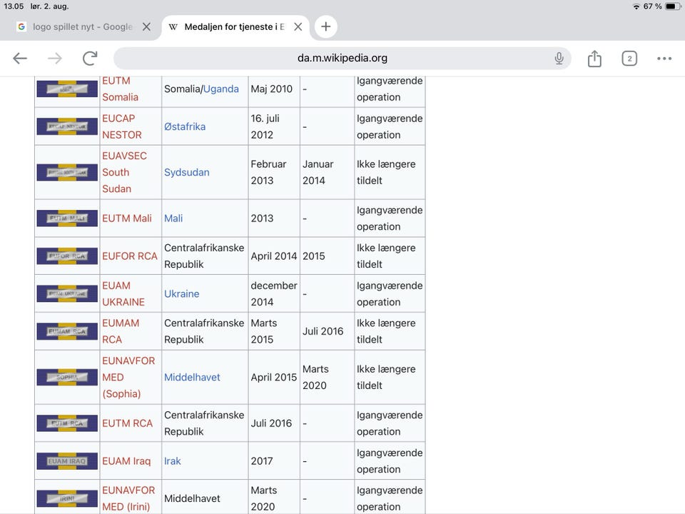Open the three-dots browser menu
Screen dimensions: 685x514
pos(664,58)
